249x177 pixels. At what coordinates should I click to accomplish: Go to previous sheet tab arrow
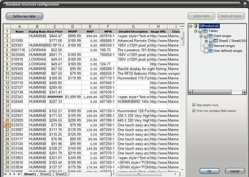(x=10, y=174)
